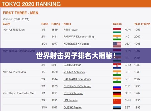Screen dimensions: 151x111
Task: Open REITZ Christian athlete link
Action: (73, 93)
